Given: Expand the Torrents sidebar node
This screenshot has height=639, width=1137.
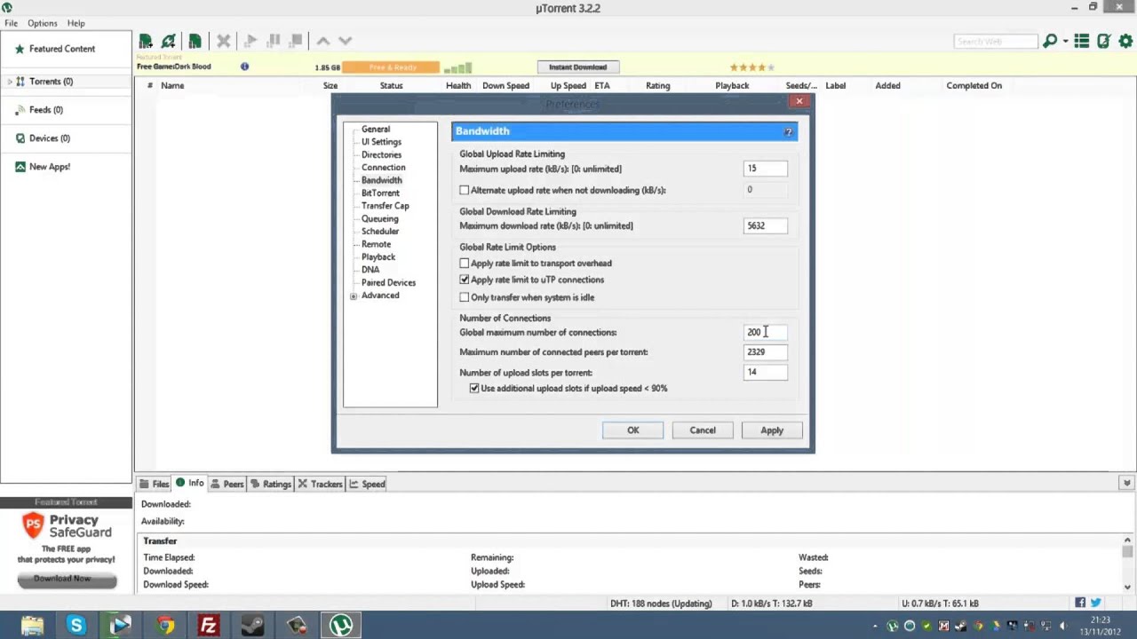Looking at the screenshot, I should point(10,82).
